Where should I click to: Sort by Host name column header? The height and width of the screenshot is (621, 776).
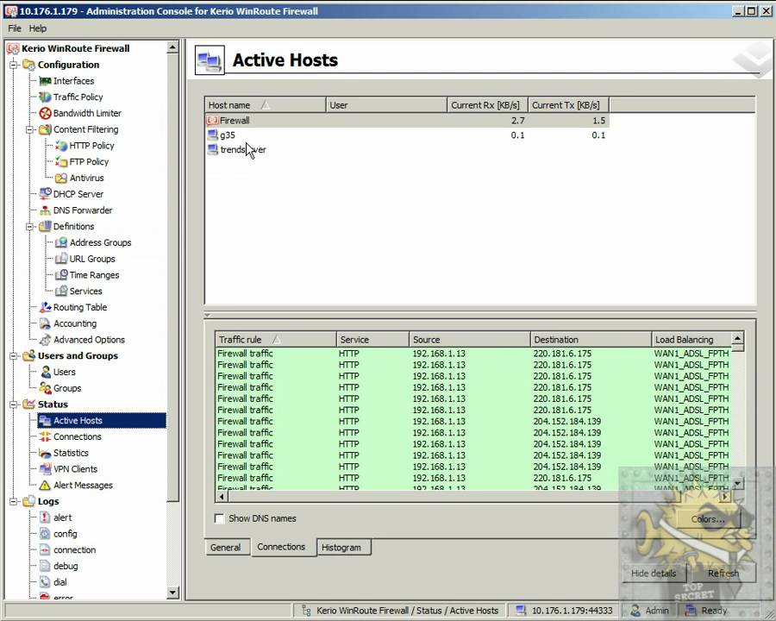point(266,105)
